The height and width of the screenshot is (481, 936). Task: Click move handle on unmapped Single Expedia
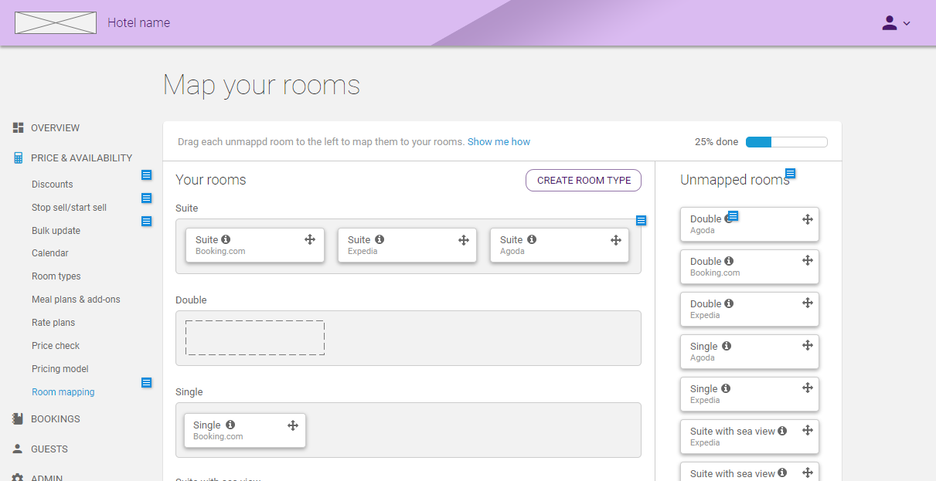[808, 388]
